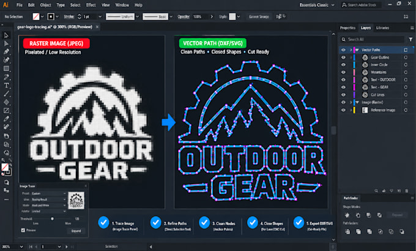Click the Merge pathfinder icon

click(369, 231)
